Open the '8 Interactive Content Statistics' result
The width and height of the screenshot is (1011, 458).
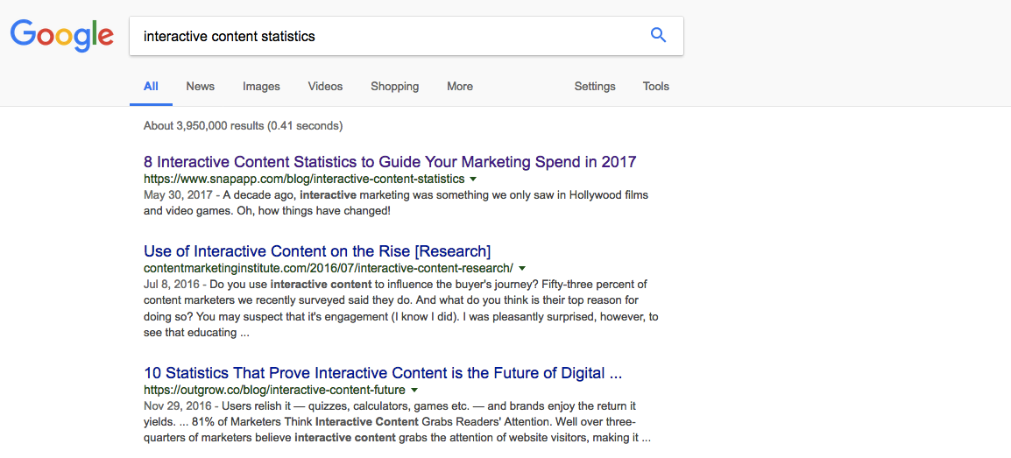[x=390, y=162]
